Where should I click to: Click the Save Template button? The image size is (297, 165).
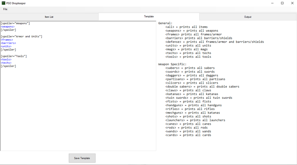(82, 158)
